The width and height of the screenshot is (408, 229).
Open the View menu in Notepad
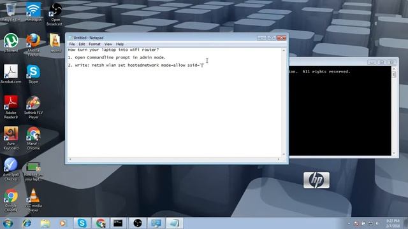point(108,44)
